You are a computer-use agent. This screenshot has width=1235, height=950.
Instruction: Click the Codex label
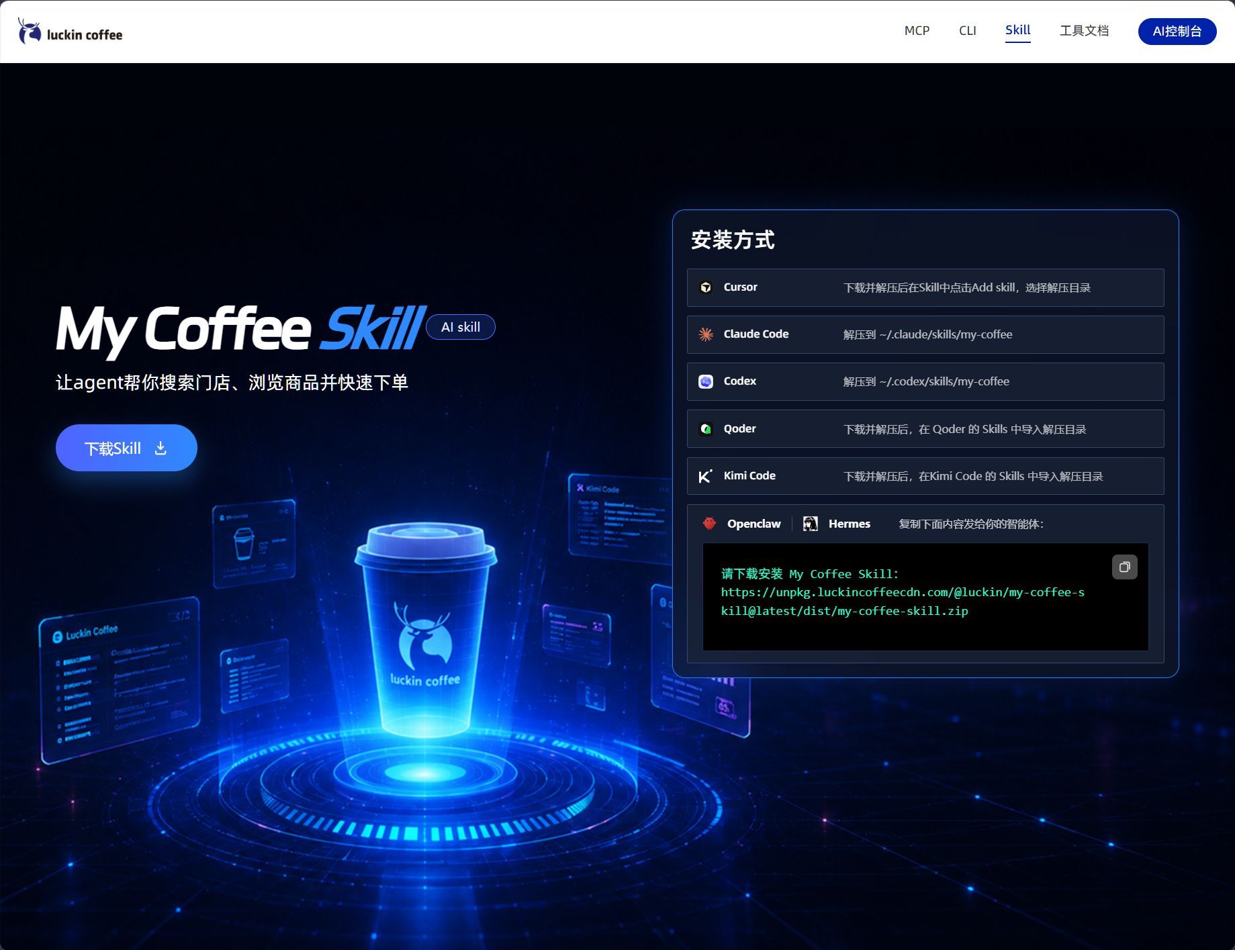tap(740, 381)
